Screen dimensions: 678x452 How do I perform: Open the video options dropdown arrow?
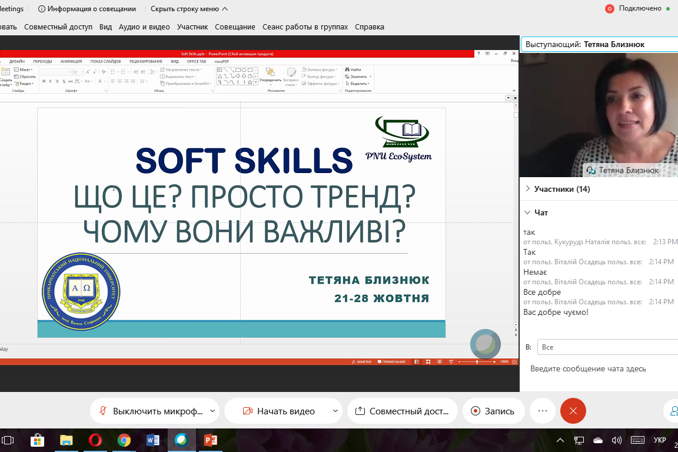coord(335,411)
